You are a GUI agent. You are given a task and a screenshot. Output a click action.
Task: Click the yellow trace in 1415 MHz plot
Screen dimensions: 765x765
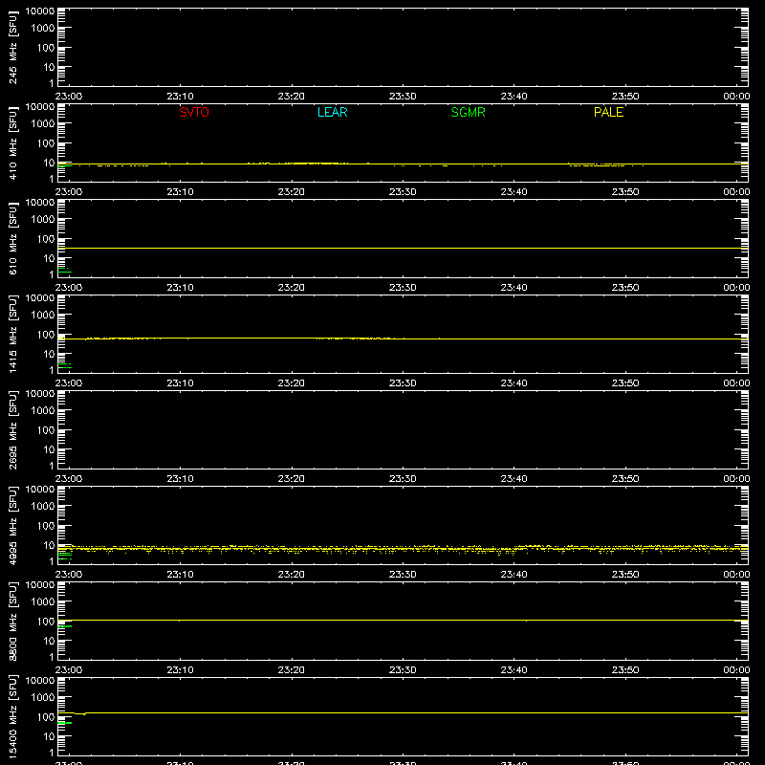click(x=403, y=339)
